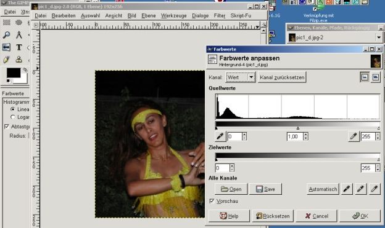Click the Automatisch button
Screen dimensions: 385x228
coord(323,189)
